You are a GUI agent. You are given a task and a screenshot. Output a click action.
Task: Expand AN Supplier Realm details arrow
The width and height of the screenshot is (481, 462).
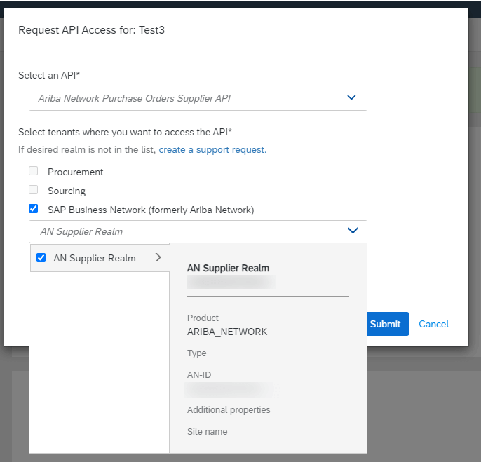158,257
